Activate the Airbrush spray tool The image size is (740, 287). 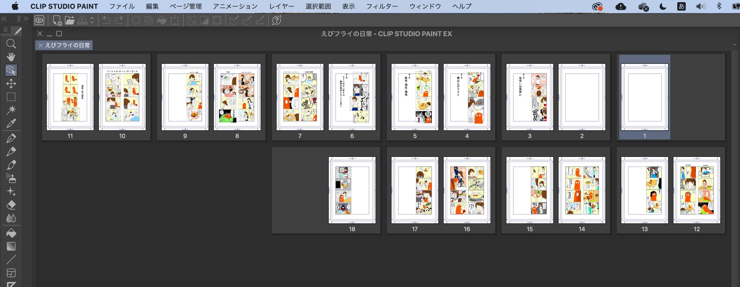[x=11, y=178]
